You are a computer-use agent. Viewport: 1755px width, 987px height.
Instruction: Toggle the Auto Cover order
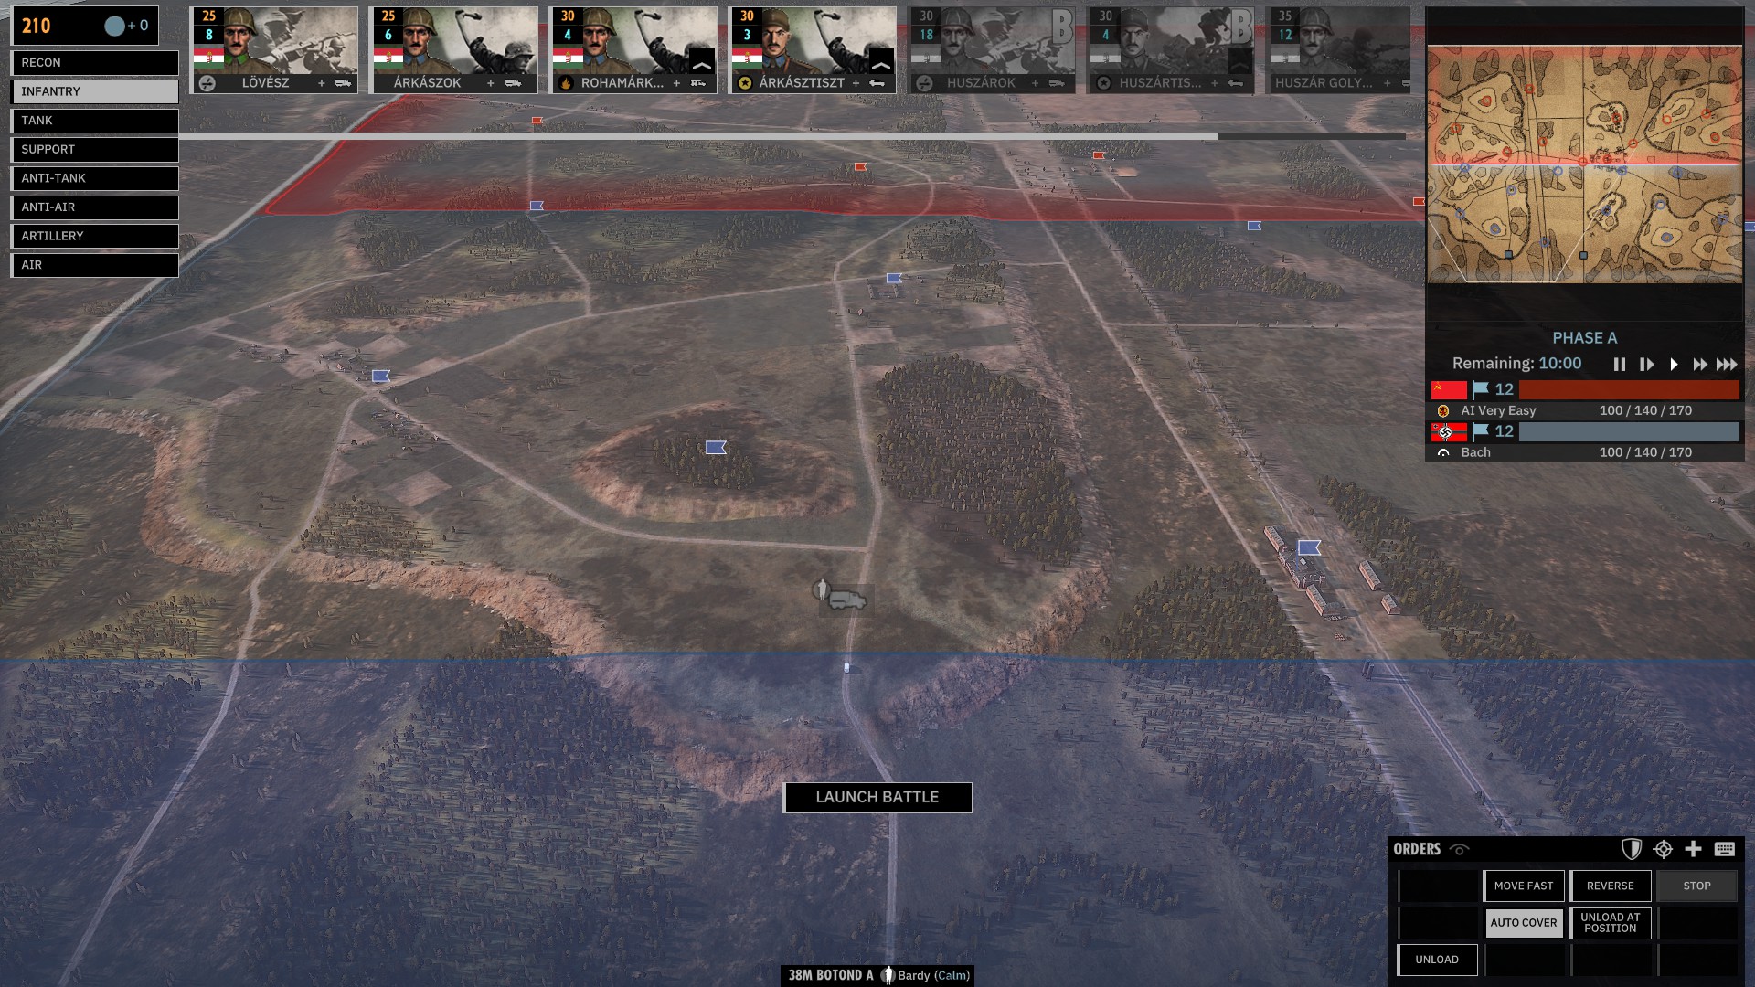pyautogui.click(x=1523, y=923)
